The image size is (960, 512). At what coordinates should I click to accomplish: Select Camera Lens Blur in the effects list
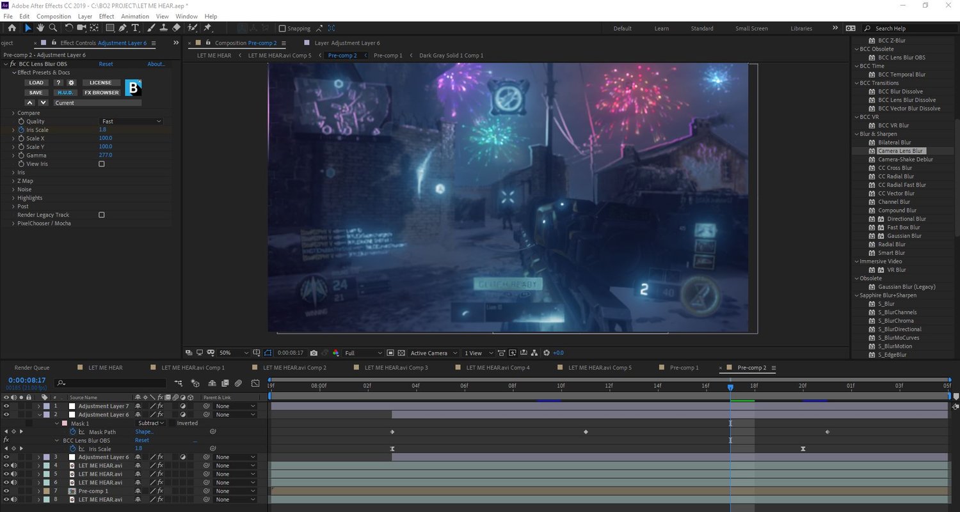click(900, 151)
